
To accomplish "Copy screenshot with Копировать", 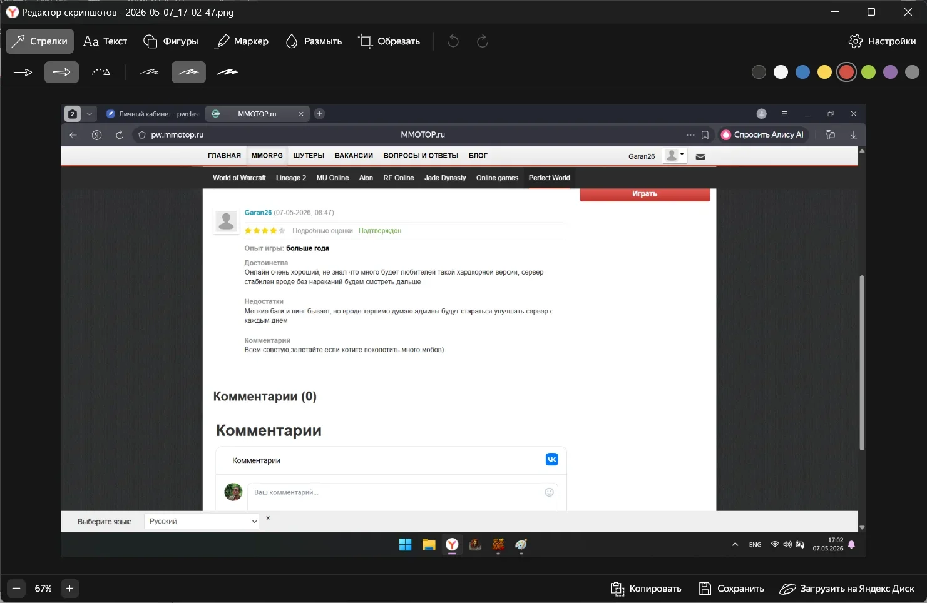I will [645, 589].
